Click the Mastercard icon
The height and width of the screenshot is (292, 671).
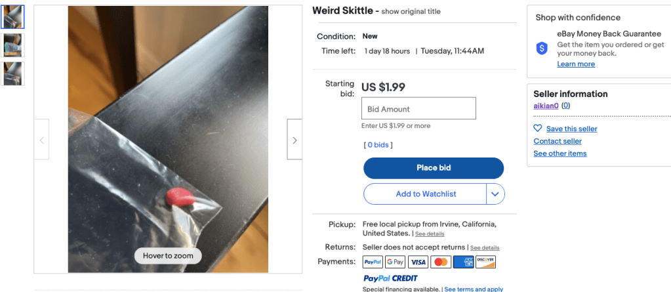click(441, 262)
